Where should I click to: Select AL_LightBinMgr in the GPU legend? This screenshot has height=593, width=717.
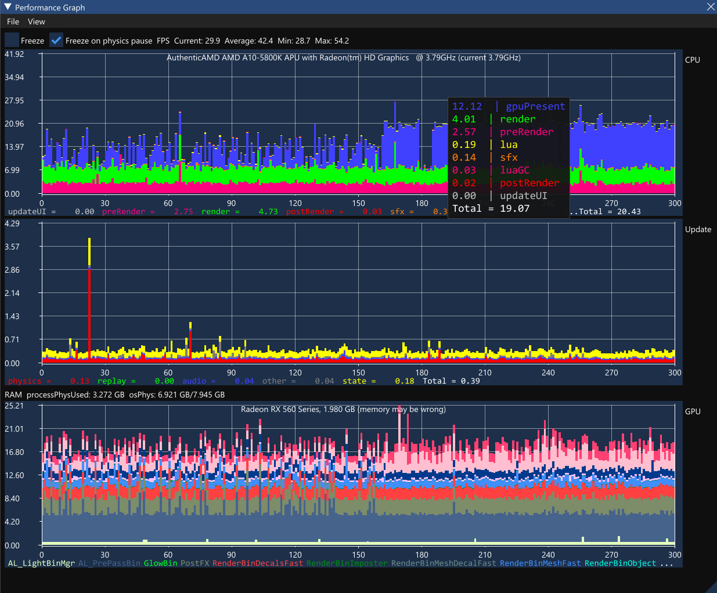(x=41, y=563)
